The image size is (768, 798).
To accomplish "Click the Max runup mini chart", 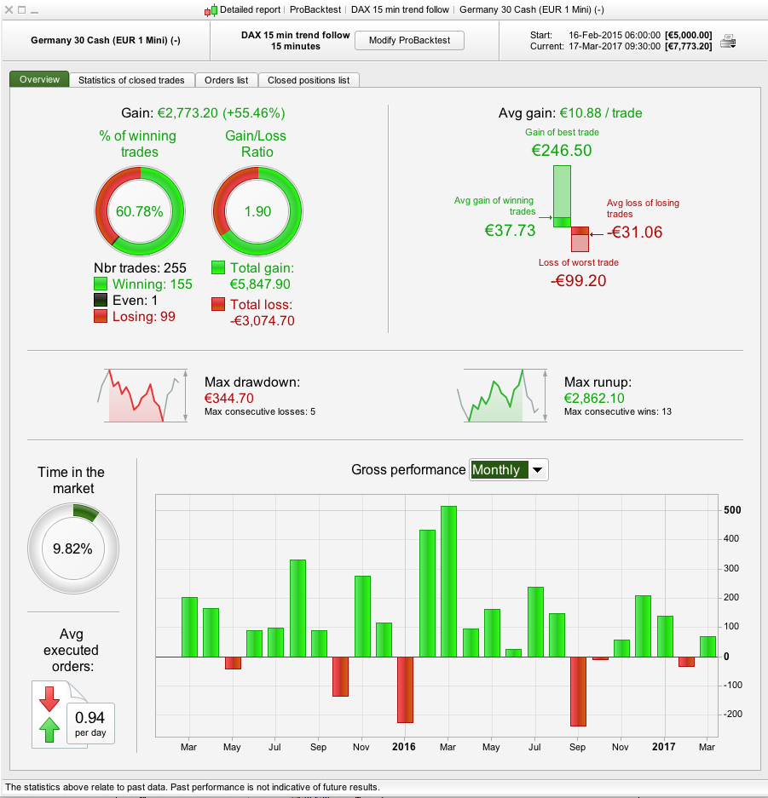I will point(502,396).
